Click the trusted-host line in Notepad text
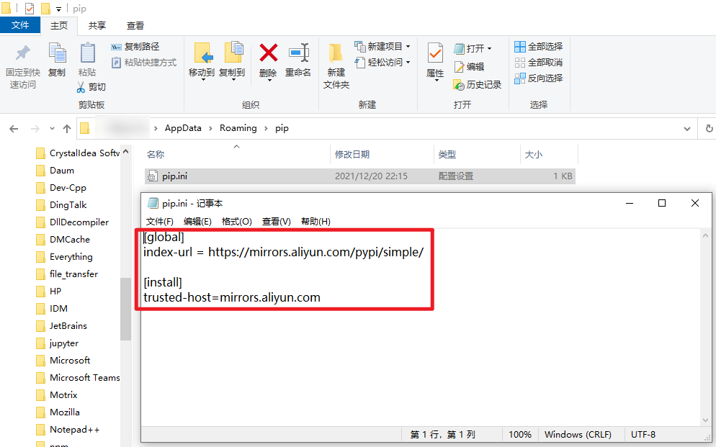716x447 pixels. point(232,297)
